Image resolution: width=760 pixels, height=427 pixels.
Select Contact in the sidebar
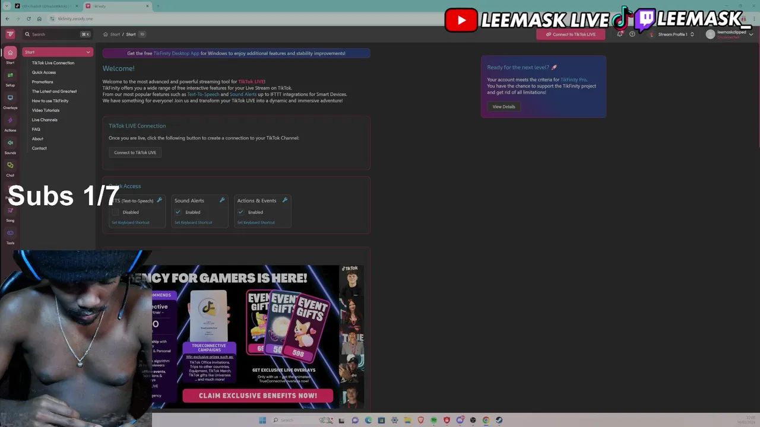(x=39, y=148)
